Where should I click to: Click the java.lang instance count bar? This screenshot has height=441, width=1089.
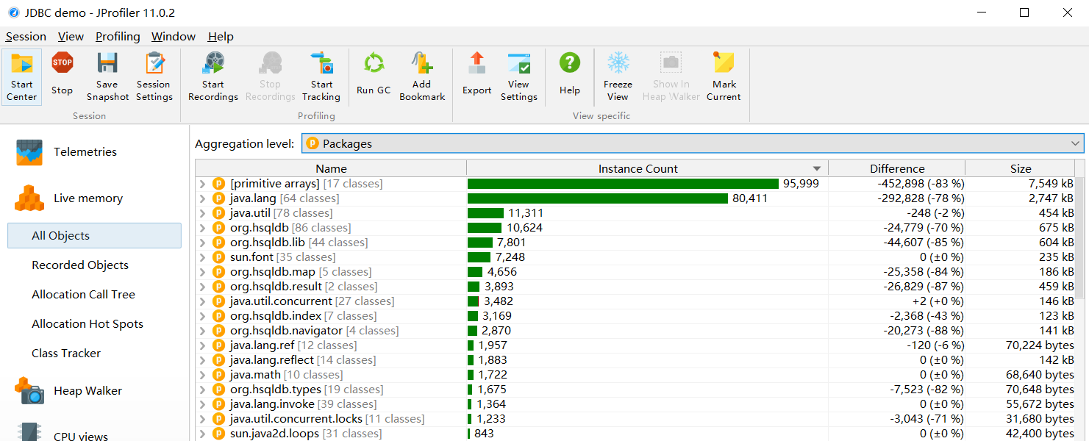pos(598,198)
